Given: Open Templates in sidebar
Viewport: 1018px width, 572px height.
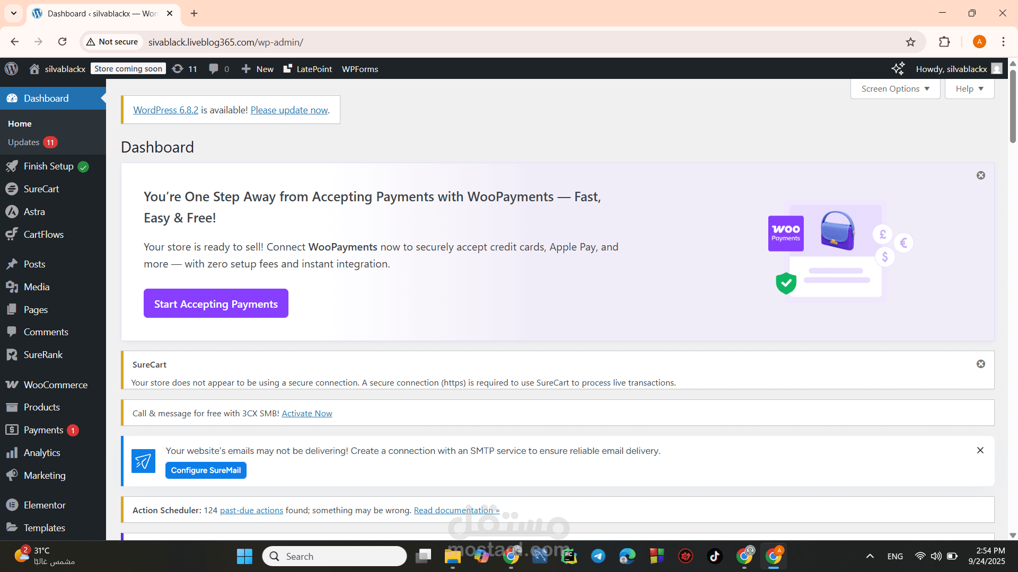Looking at the screenshot, I should tap(53, 528).
